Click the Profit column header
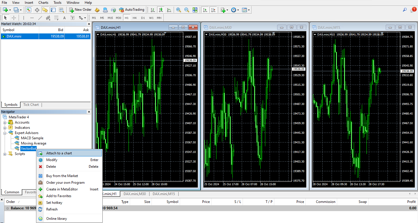 click(411, 202)
